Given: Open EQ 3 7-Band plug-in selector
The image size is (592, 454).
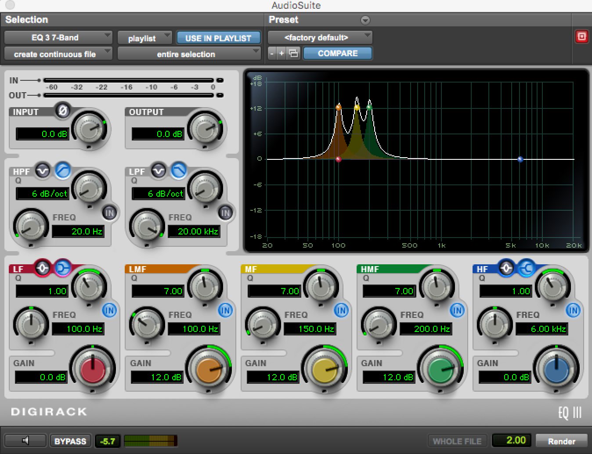Looking at the screenshot, I should (x=58, y=38).
